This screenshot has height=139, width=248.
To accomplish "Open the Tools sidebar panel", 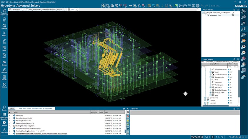I will pos(4,56).
